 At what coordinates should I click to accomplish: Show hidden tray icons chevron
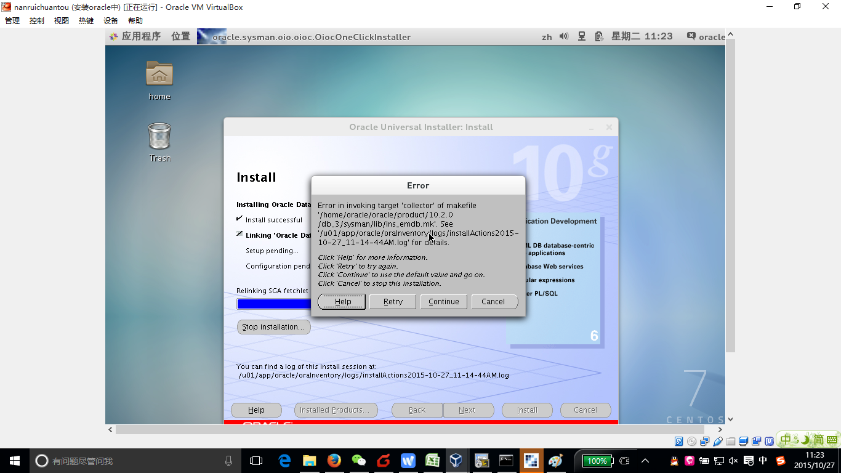tap(645, 461)
